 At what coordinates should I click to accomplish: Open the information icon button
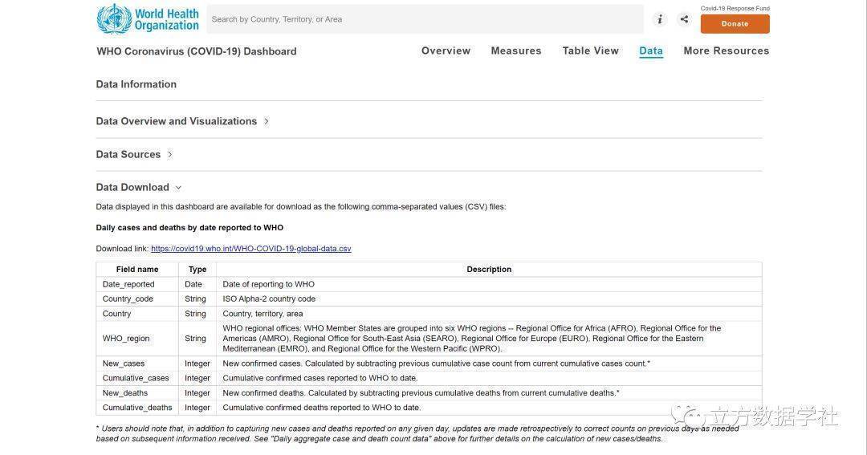click(660, 19)
